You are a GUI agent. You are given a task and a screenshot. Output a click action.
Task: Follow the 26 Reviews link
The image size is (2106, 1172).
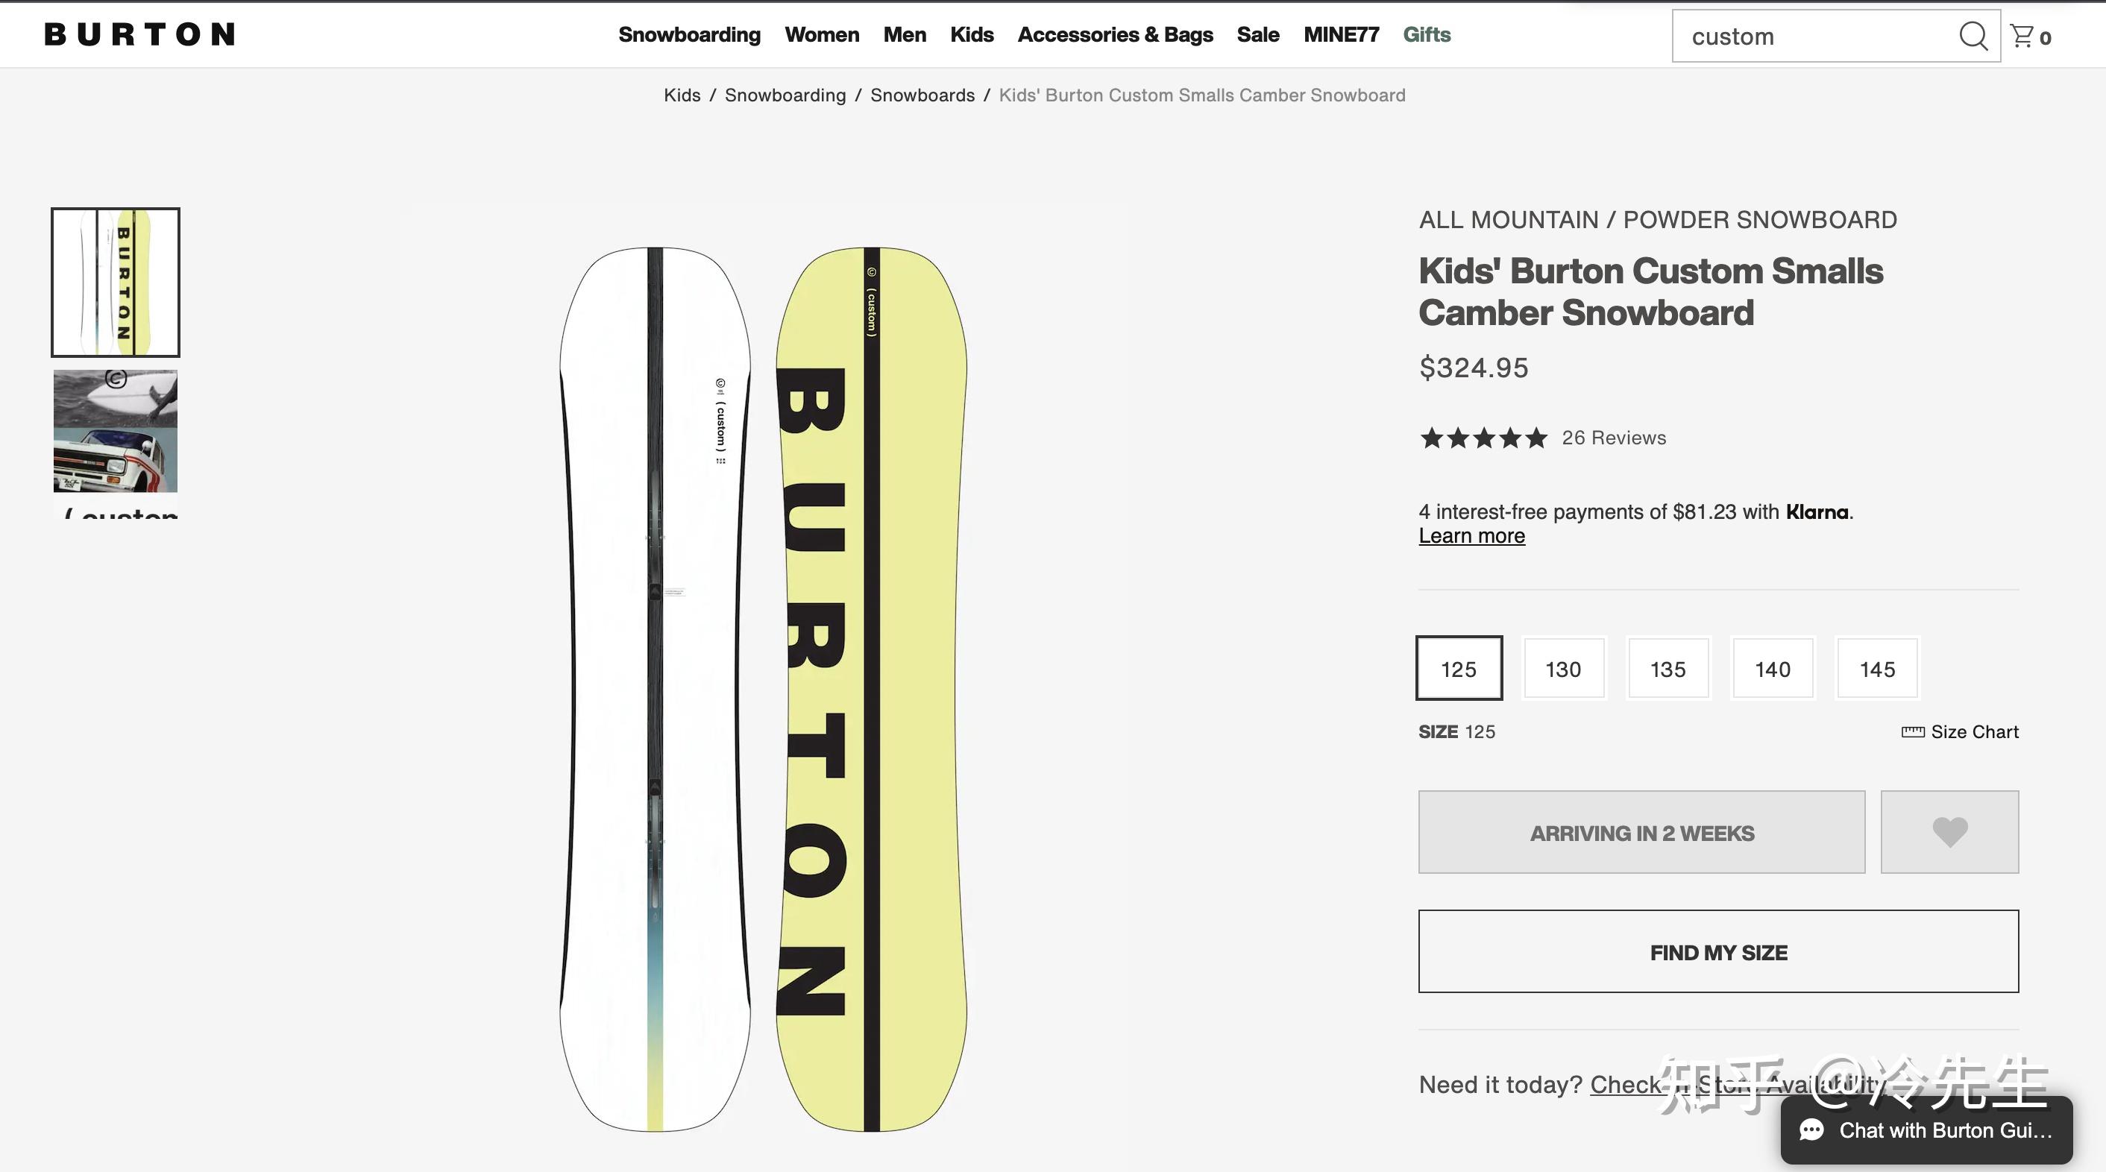coord(1612,438)
